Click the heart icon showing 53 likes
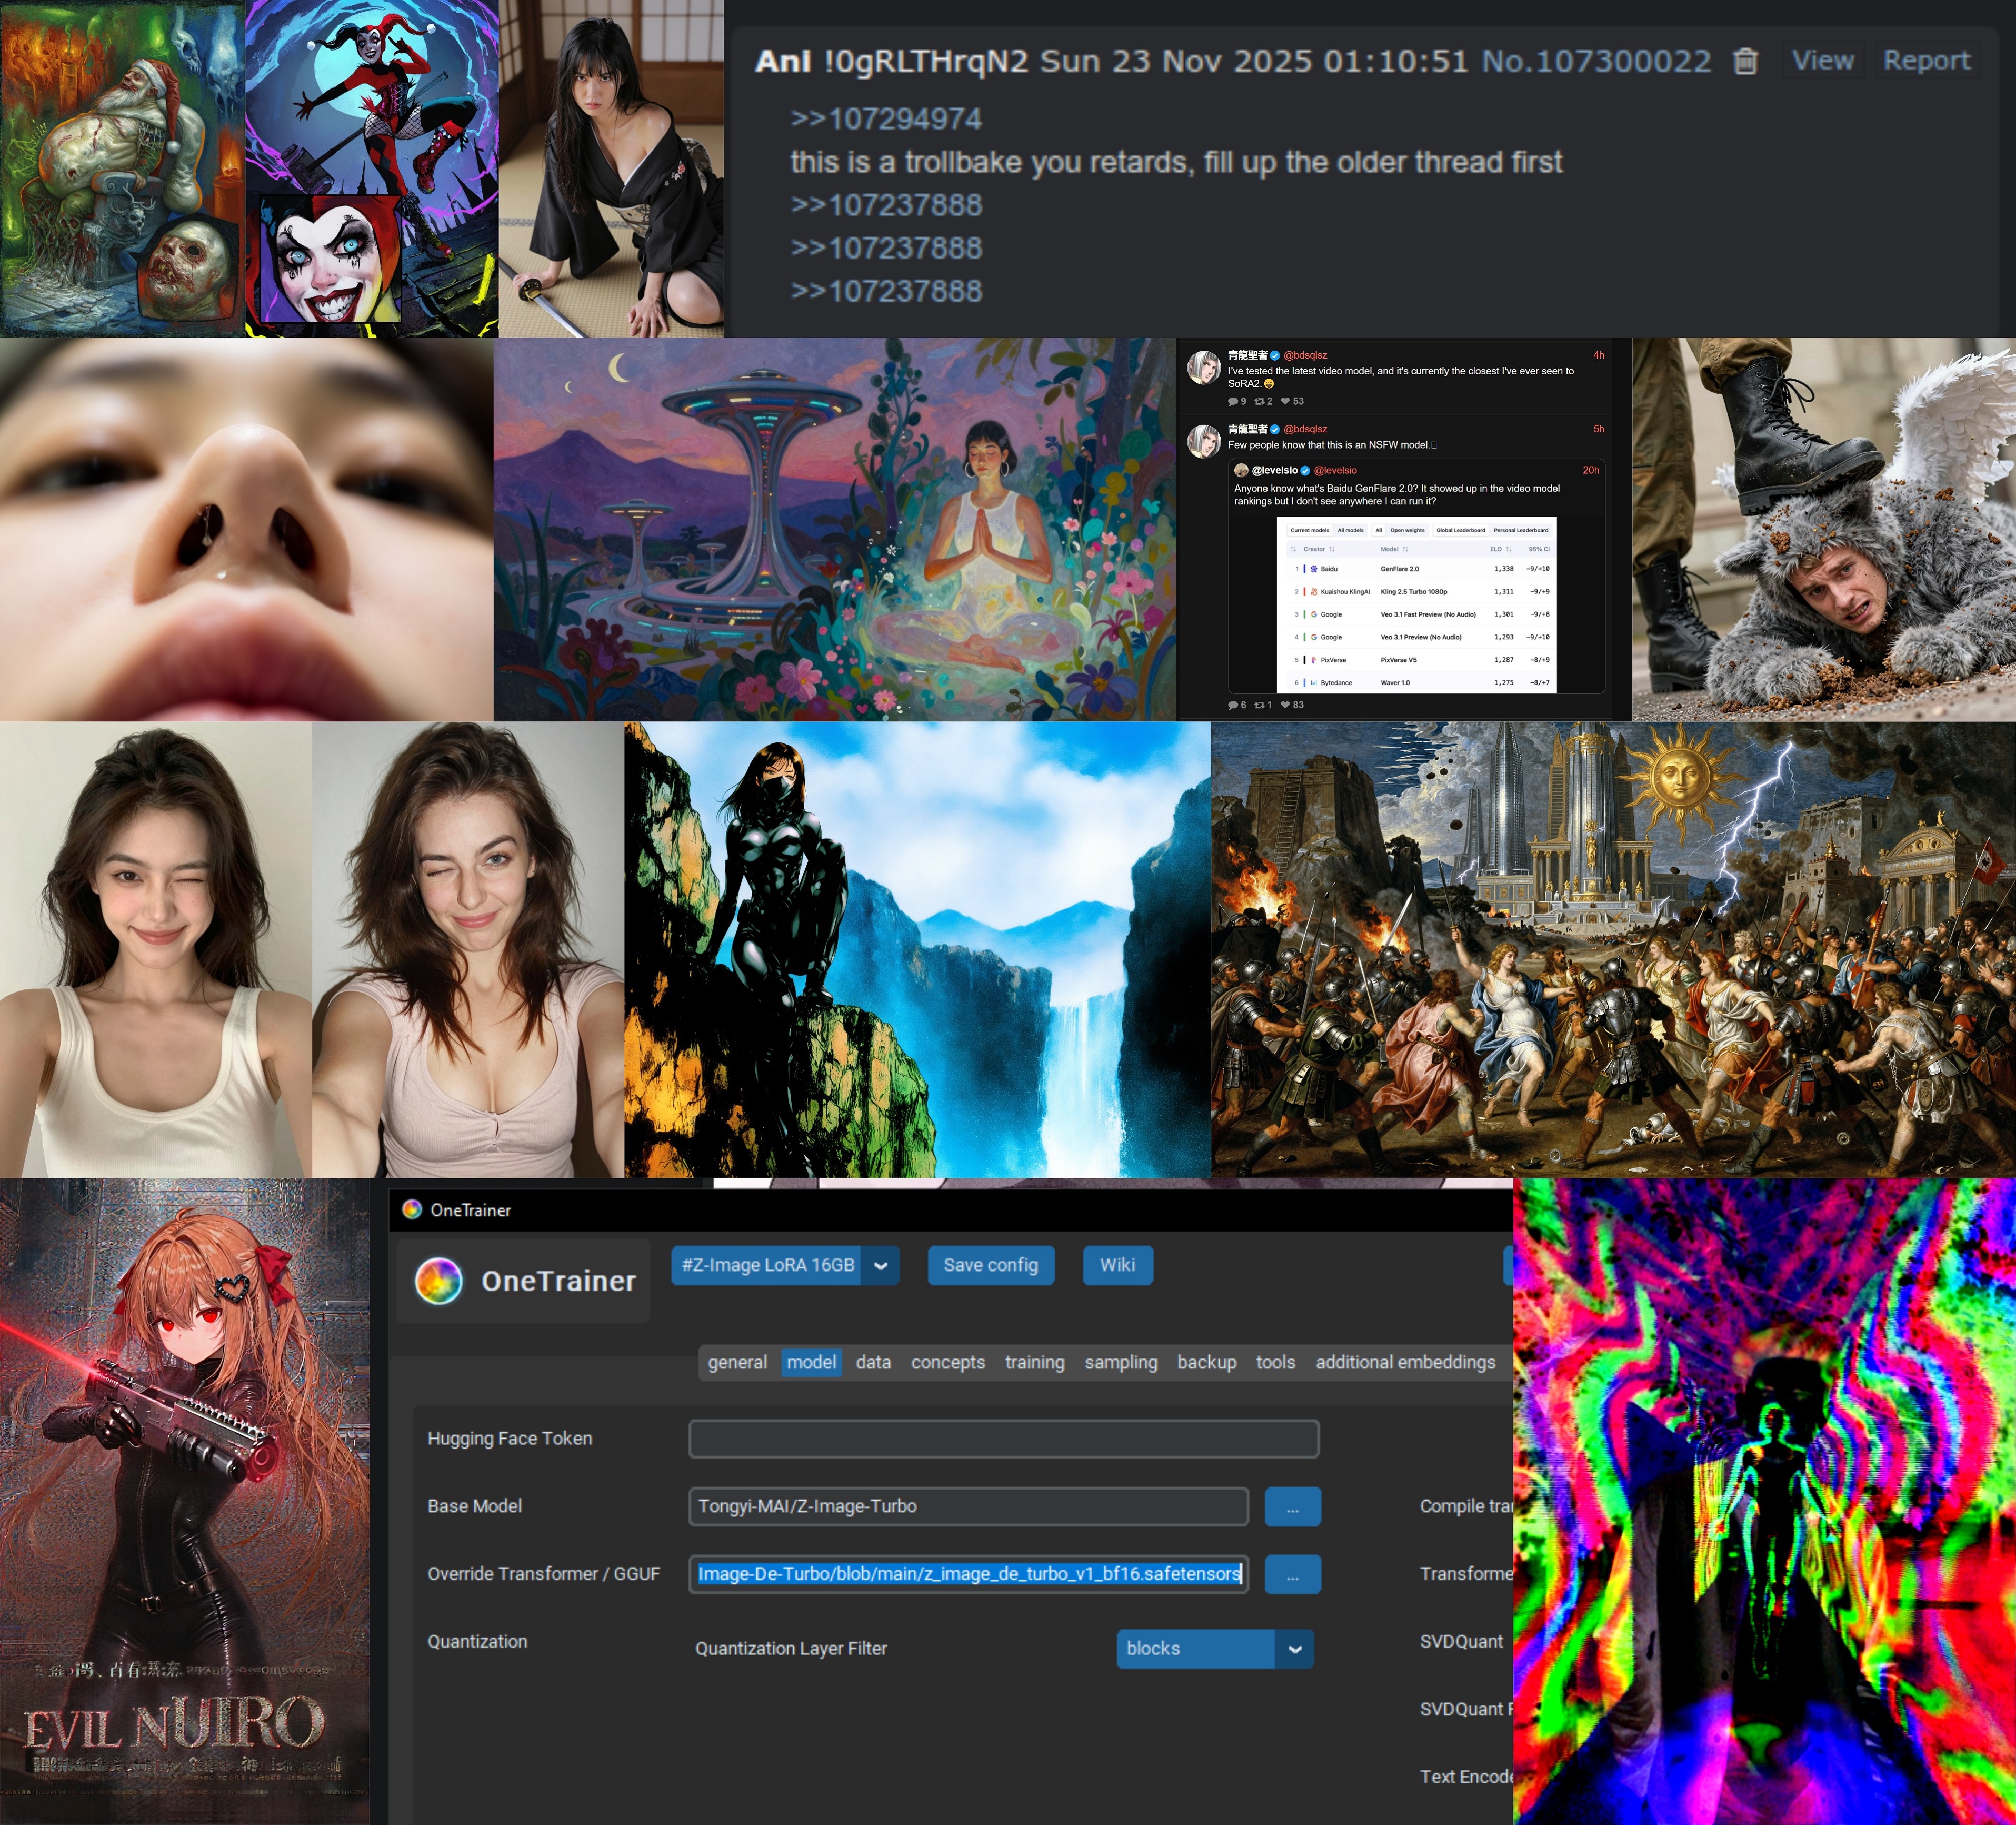Viewport: 2016px width, 1825px height. click(1285, 401)
